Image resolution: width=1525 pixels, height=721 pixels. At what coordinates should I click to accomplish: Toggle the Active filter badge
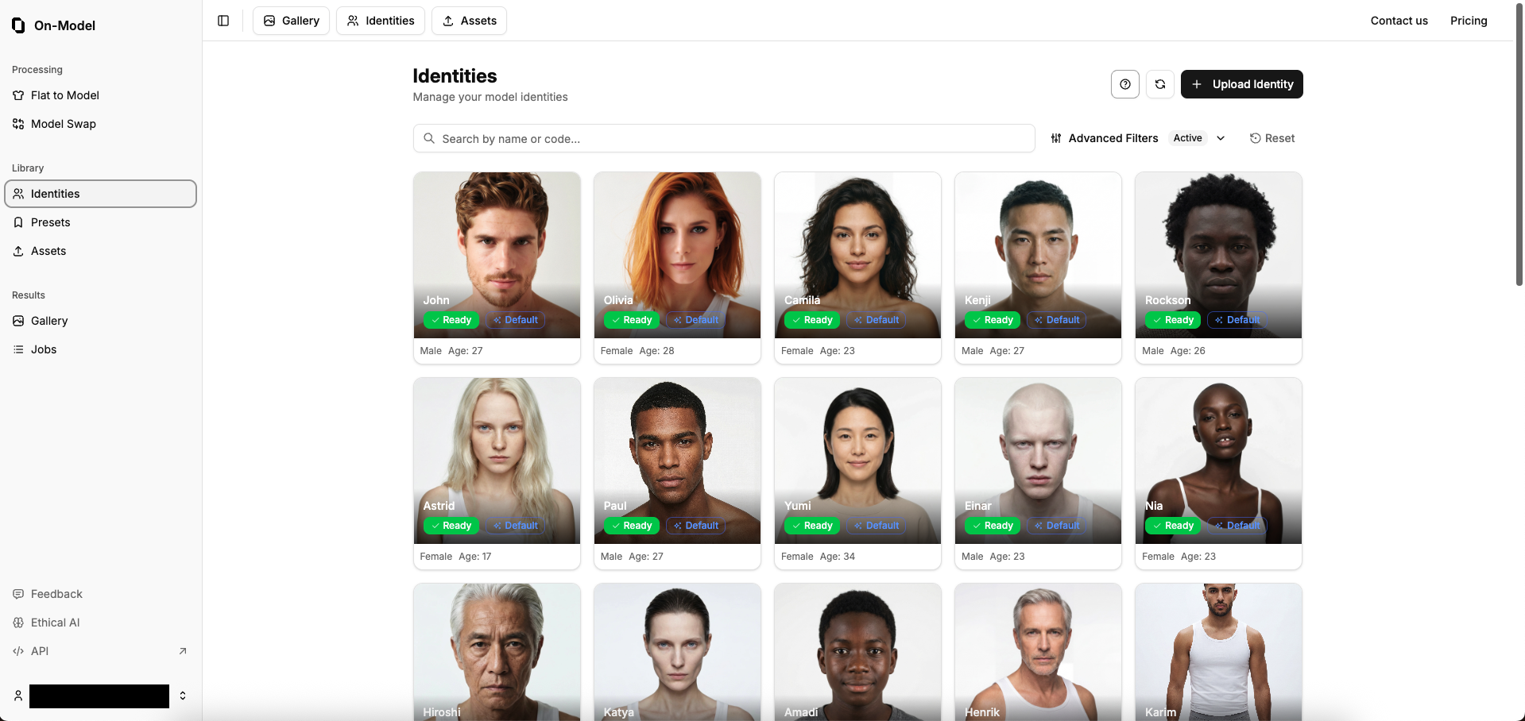[x=1187, y=138]
